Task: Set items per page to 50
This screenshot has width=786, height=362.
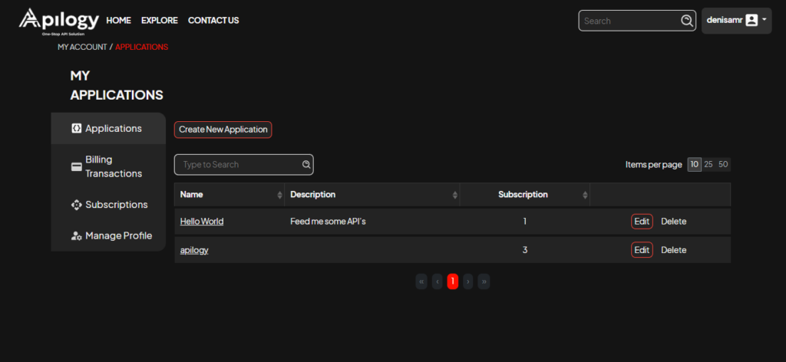Action: [x=723, y=164]
